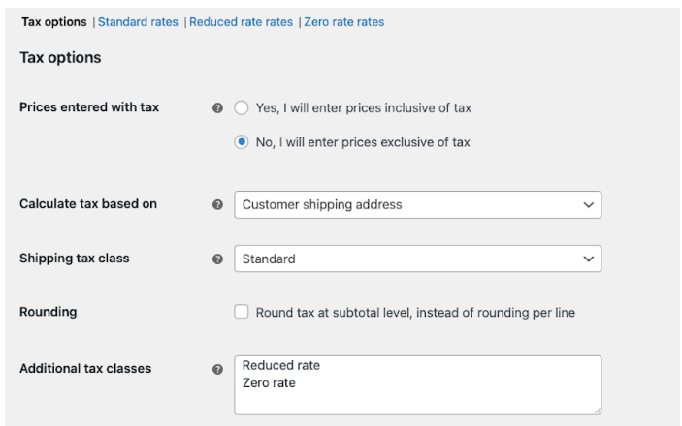The width and height of the screenshot is (682, 426).
Task: Expand the Shipping tax class Standard dropdown
Action: pyautogui.click(x=417, y=259)
